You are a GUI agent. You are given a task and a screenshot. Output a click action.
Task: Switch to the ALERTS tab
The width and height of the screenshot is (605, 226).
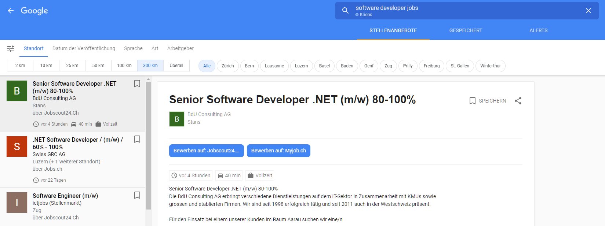pos(538,30)
